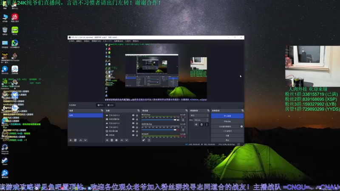340x191 pixels.
Task: Click the Audio Mixer vertical scrollbar
Action: 187,124
